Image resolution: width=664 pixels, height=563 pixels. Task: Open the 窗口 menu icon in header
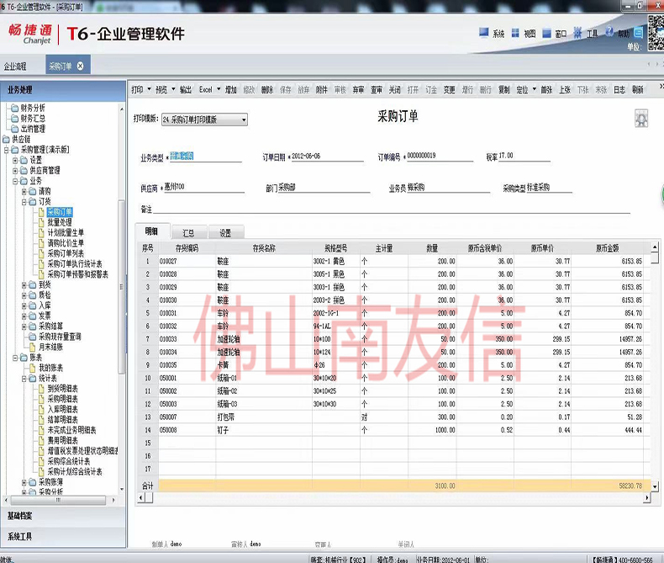546,33
